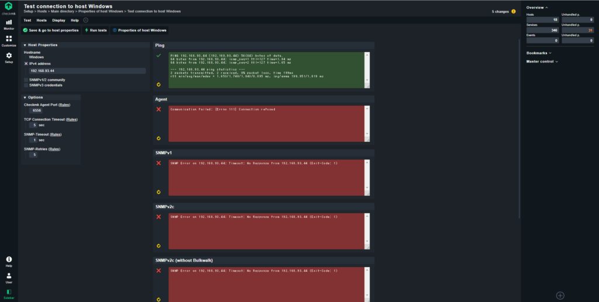599x302 pixels.
Task: Click the pending changes warning icon
Action: coord(514,12)
